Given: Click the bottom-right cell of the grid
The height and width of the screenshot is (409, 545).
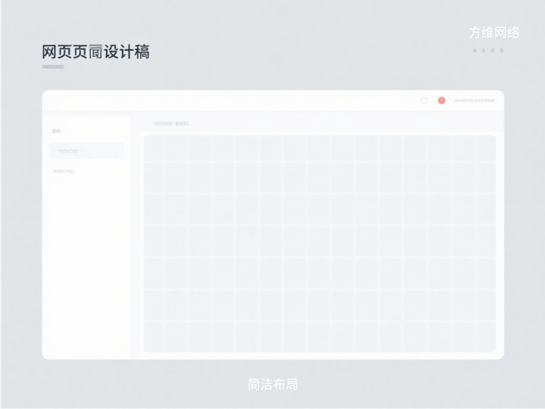Looking at the screenshot, I should click(486, 337).
